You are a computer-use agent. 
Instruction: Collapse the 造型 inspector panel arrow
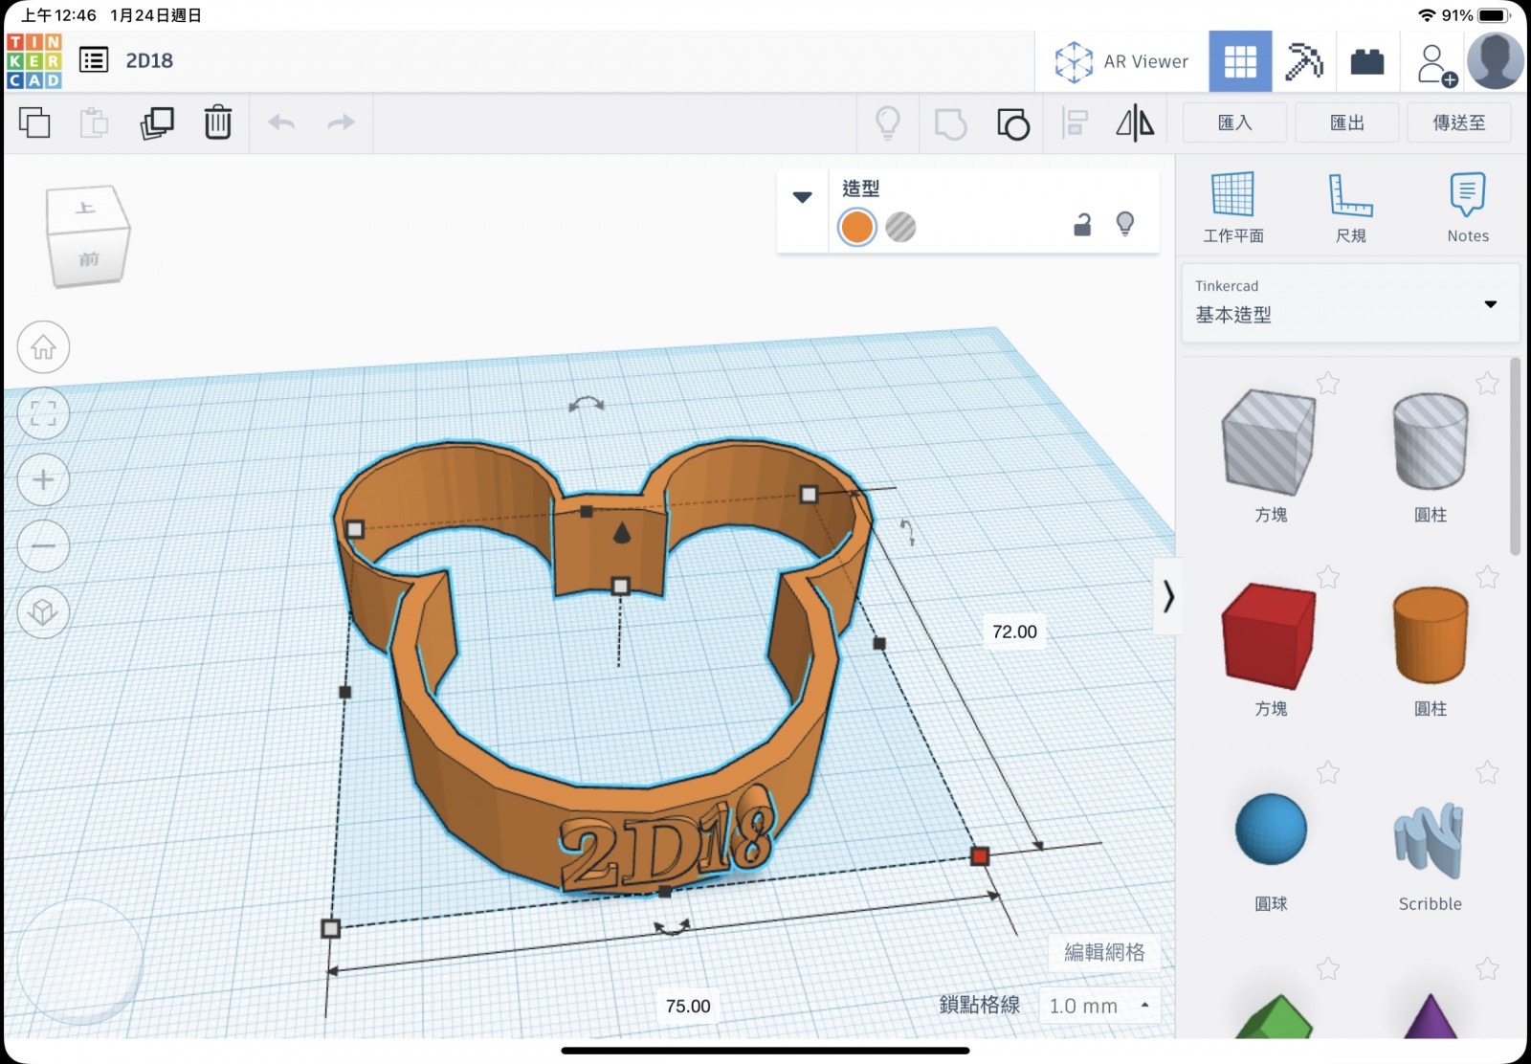click(803, 197)
